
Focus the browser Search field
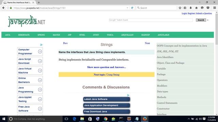coord(156,8)
